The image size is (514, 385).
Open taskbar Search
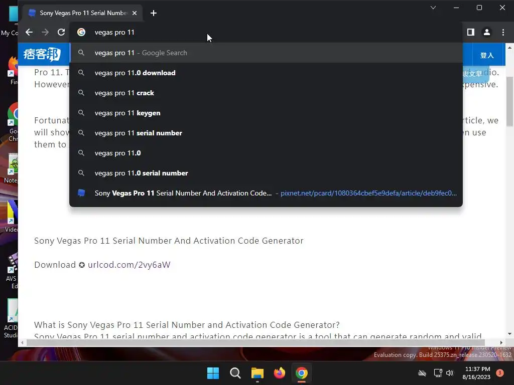click(235, 373)
